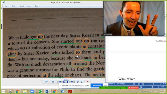Switch Word to Read Mode view

[x=134, y=84]
